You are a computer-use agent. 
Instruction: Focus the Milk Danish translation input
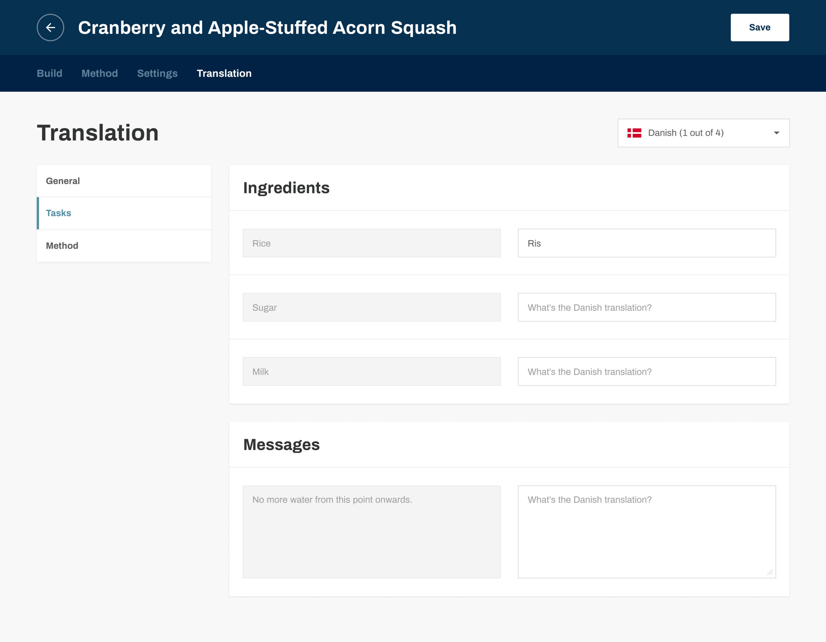646,372
